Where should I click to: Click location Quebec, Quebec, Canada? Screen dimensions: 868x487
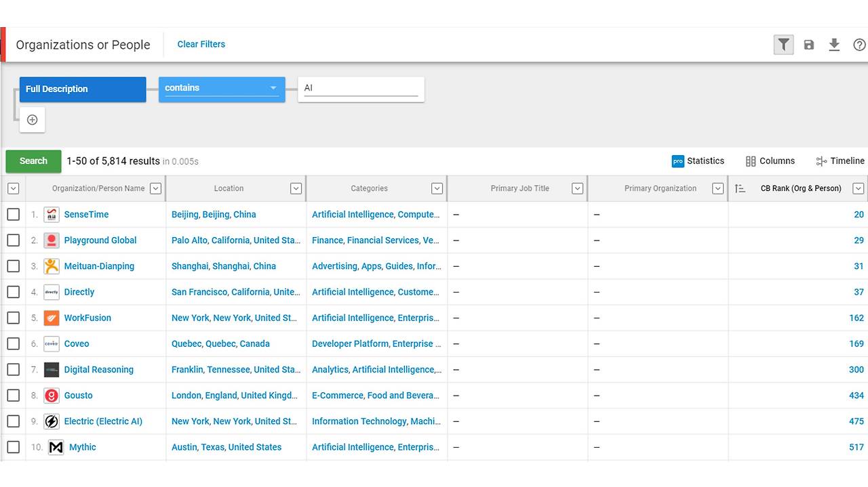click(x=220, y=343)
